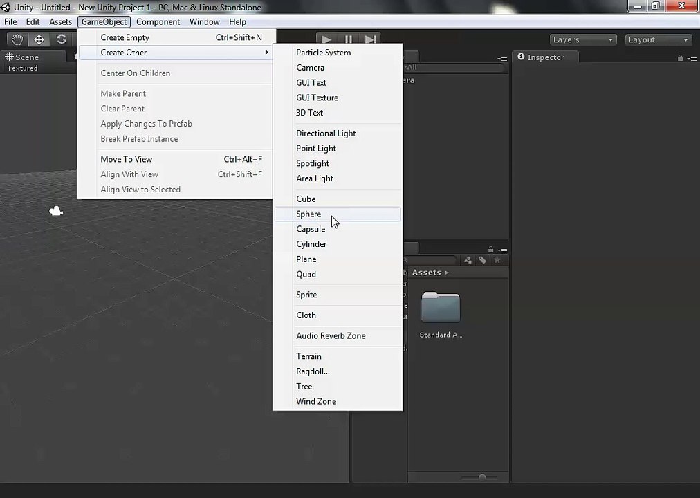700x498 pixels.
Task: Filter project search by label icon
Action: (483, 259)
